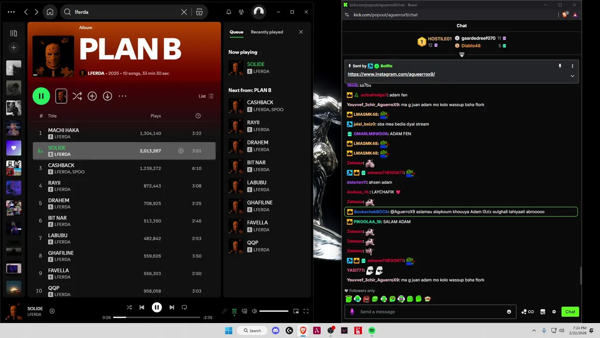Enter Spotify full screen mode

pyautogui.click(x=306, y=311)
